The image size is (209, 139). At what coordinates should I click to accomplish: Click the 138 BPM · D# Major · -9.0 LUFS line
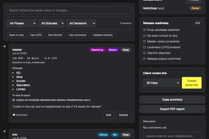tap(34, 58)
